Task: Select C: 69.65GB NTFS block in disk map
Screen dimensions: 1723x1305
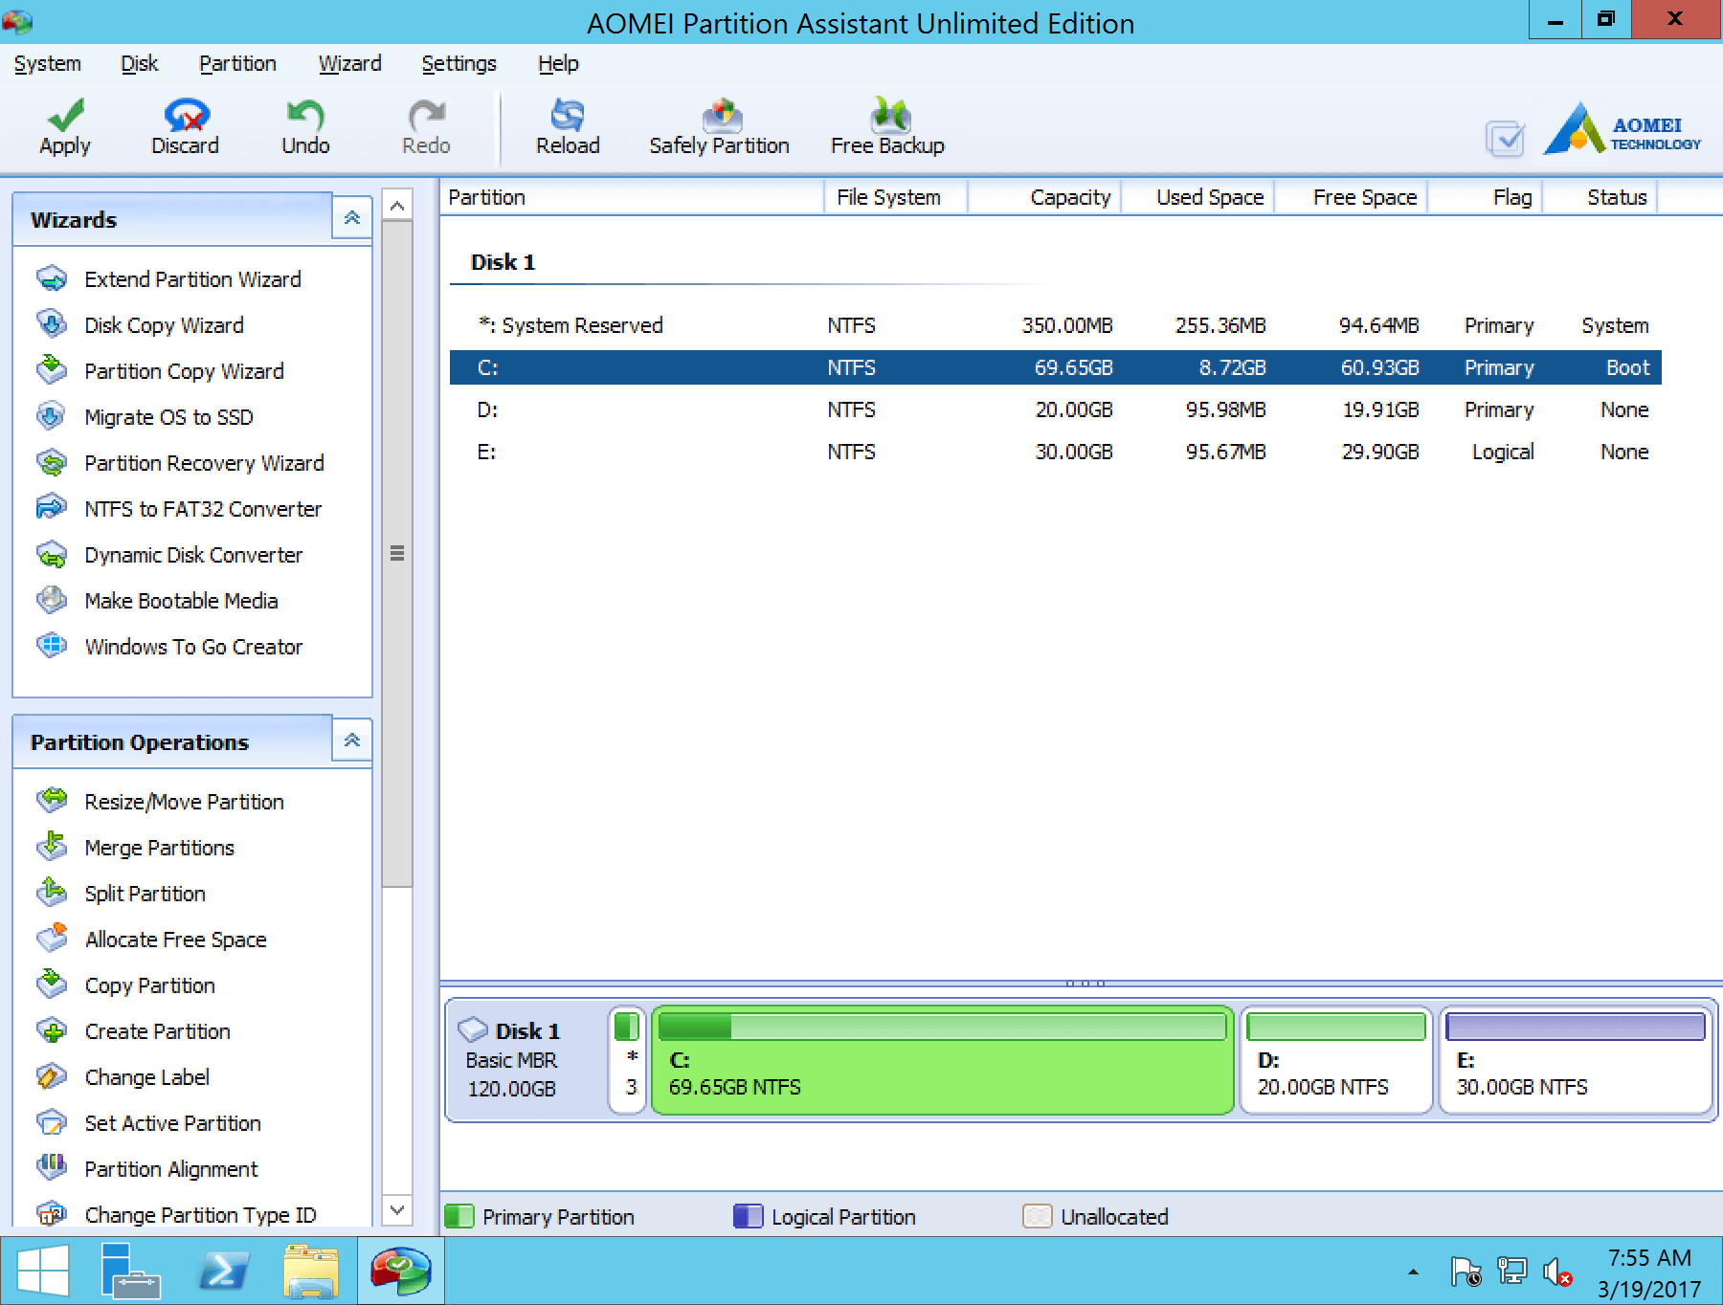Action: coord(942,1060)
